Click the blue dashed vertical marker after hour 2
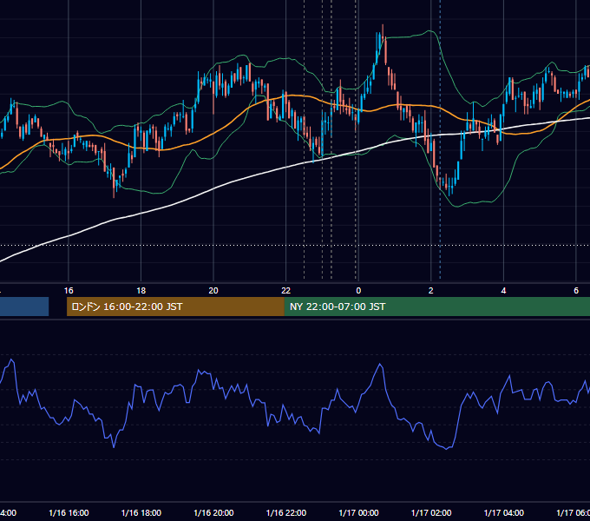The height and width of the screenshot is (521, 590). [440, 139]
